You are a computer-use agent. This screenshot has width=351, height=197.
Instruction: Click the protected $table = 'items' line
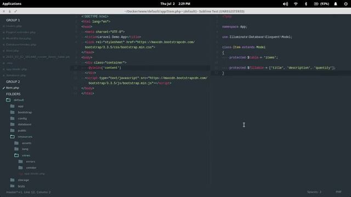(253, 57)
